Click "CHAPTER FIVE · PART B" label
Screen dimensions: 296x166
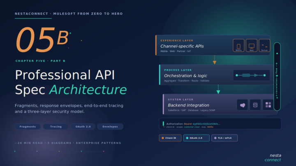[x=40, y=61]
